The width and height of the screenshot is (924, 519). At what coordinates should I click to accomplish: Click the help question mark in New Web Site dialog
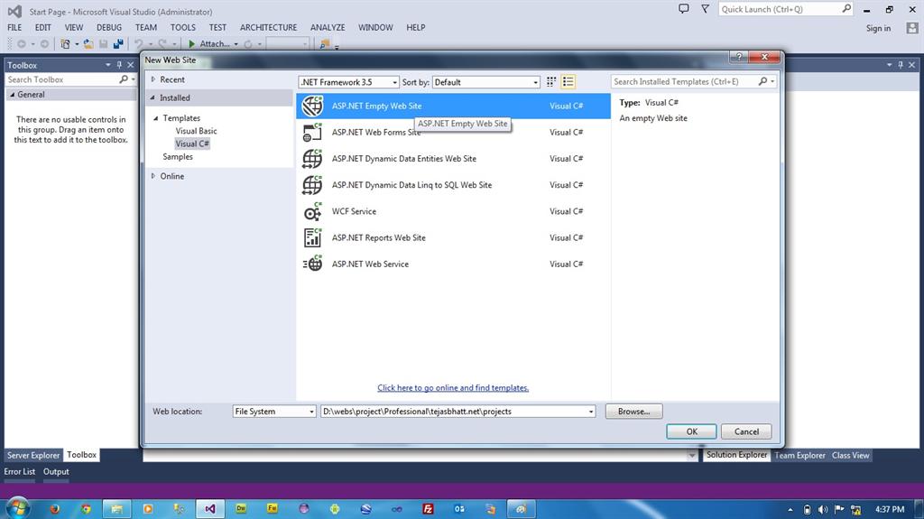tap(739, 57)
